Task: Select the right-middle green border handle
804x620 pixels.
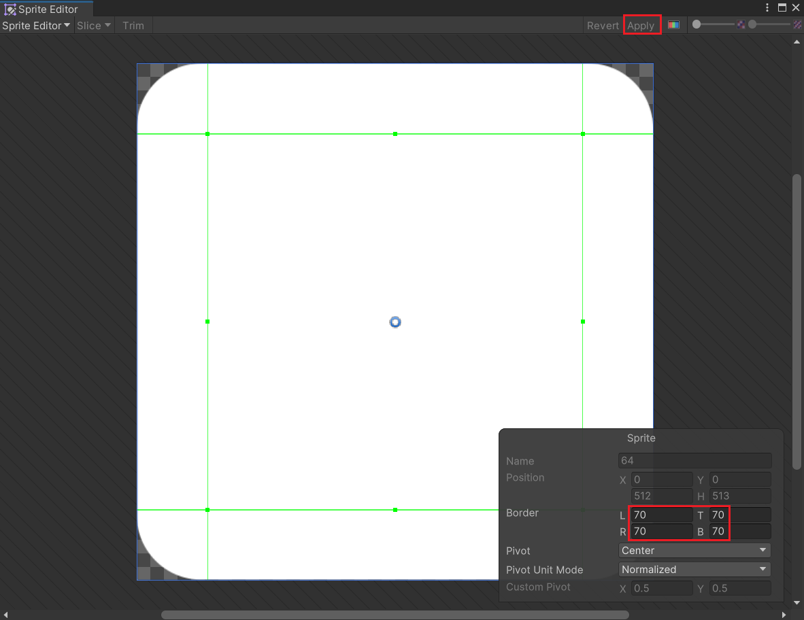Action: [x=582, y=322]
